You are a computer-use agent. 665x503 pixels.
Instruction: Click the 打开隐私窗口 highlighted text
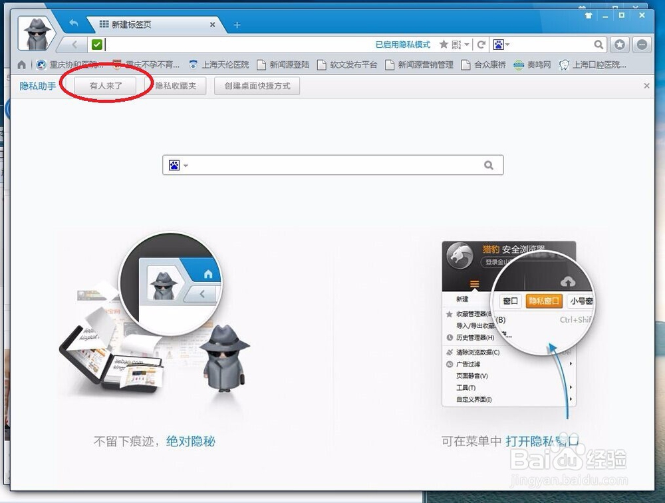click(541, 441)
